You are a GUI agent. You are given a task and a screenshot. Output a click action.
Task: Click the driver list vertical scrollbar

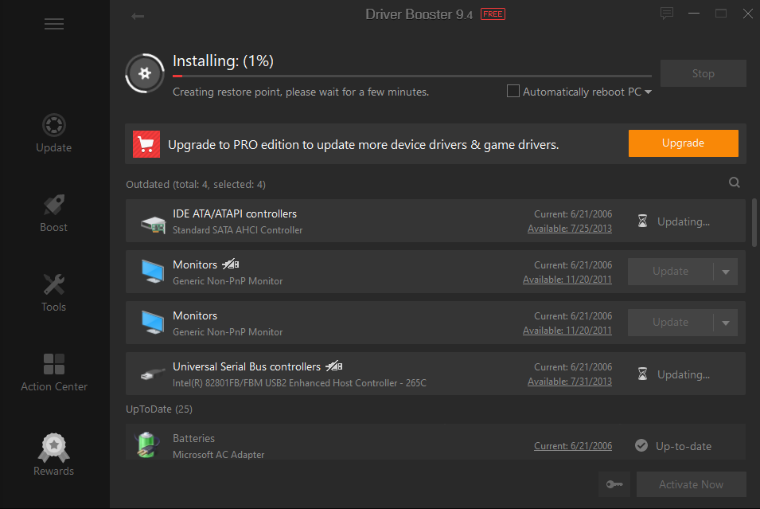tap(754, 221)
